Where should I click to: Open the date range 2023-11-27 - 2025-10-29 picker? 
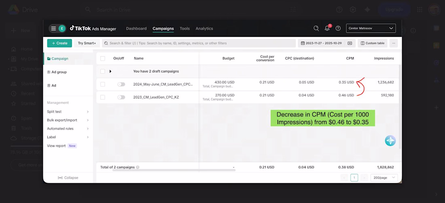pyautogui.click(x=321, y=43)
